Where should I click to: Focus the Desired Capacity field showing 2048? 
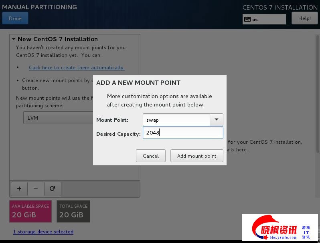tap(183, 133)
